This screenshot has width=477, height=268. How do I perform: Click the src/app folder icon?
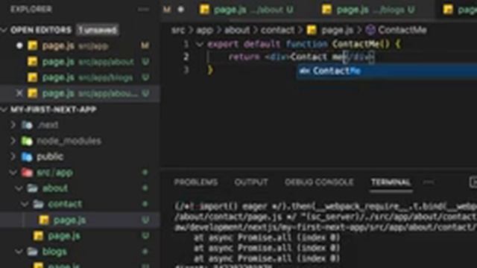click(27, 172)
